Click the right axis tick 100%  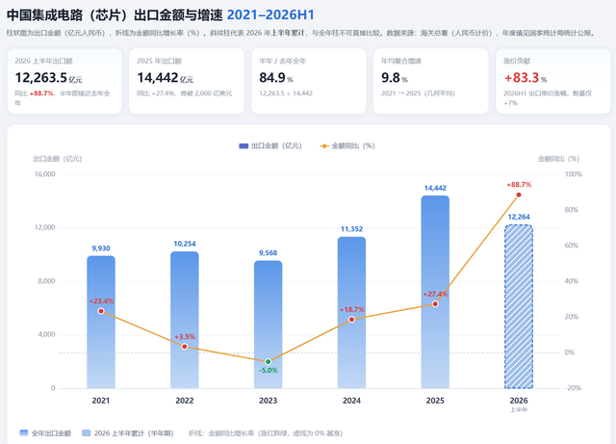(574, 174)
